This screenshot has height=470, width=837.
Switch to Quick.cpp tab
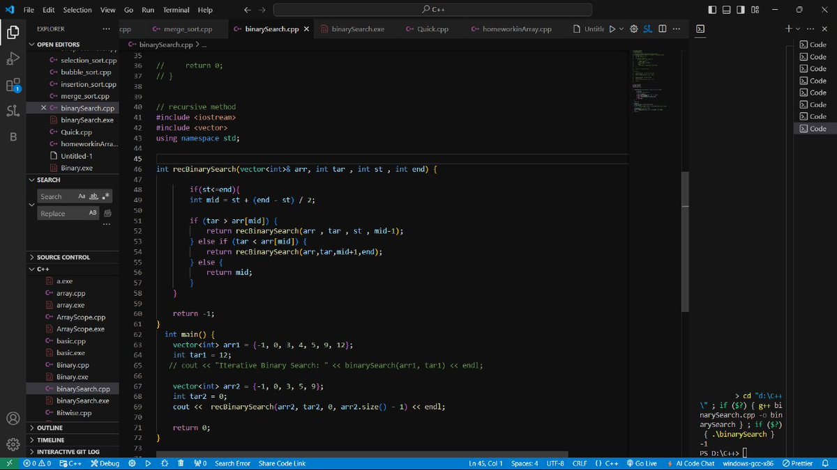pyautogui.click(x=432, y=29)
